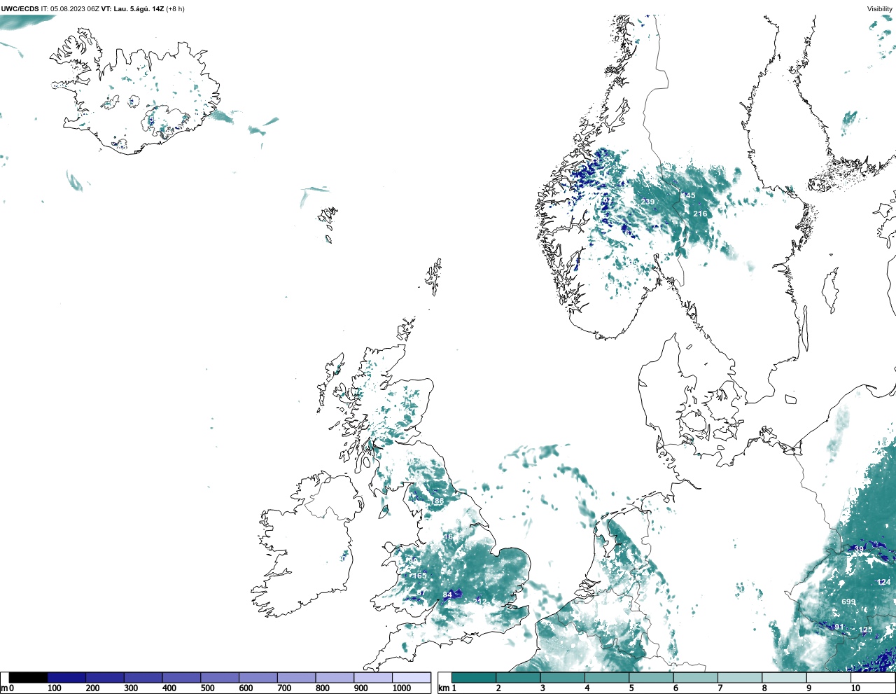
Task: Click the legend swatch right of 1000
Action: [411, 677]
